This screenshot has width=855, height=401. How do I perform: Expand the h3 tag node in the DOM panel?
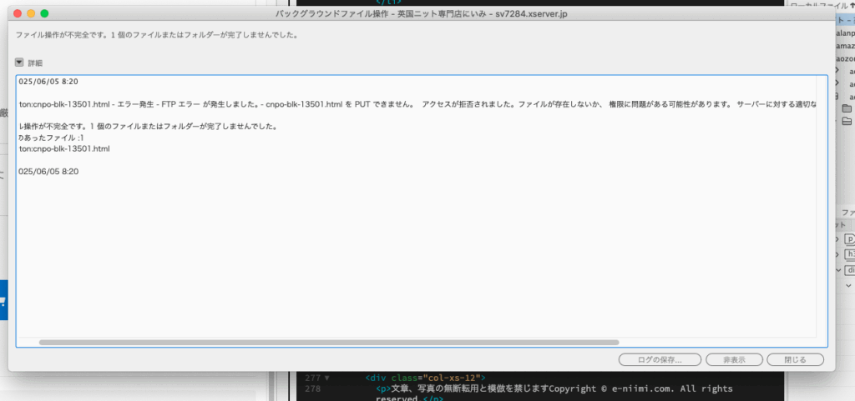click(x=838, y=254)
